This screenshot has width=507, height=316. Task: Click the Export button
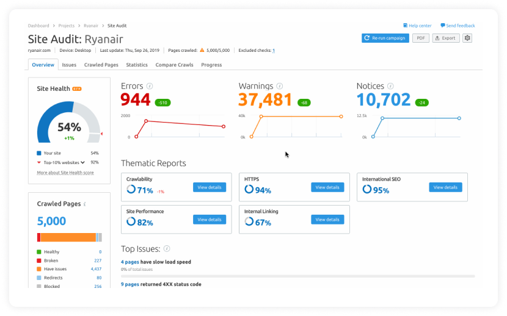(x=446, y=38)
